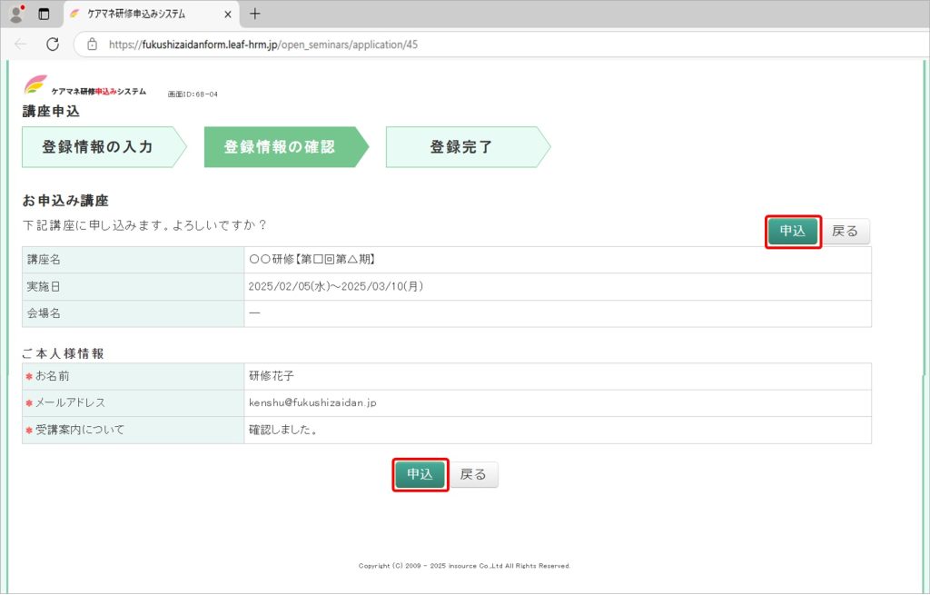The width and height of the screenshot is (930, 595).
Task: Click the 実施日 date range text
Action: tap(336, 286)
